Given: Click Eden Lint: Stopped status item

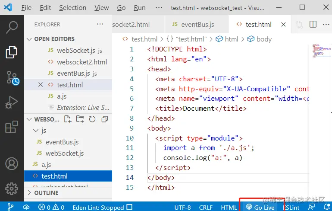Looking at the screenshot, I should 103,207.
